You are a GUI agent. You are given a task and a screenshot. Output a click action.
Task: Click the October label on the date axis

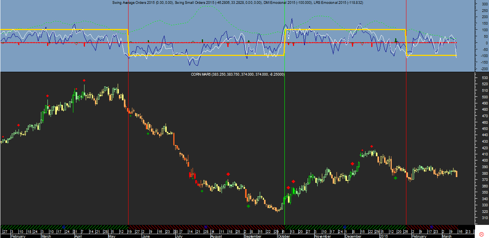coord(284,236)
